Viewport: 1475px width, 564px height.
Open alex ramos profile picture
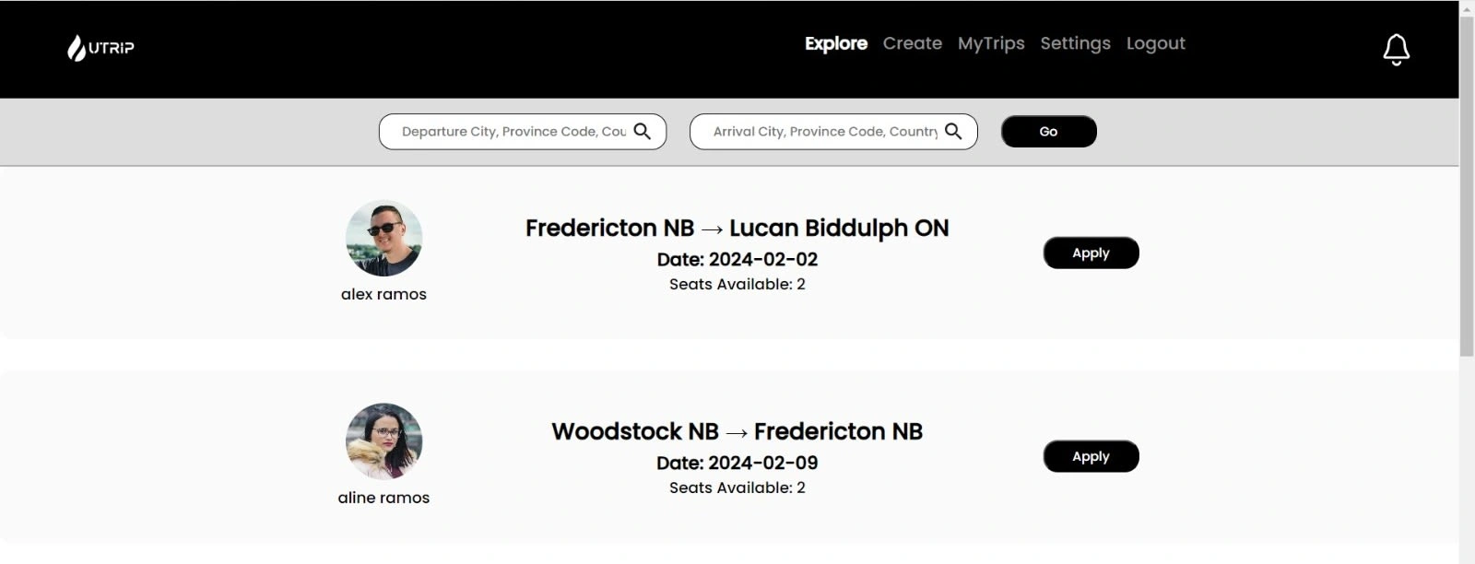[x=383, y=238]
